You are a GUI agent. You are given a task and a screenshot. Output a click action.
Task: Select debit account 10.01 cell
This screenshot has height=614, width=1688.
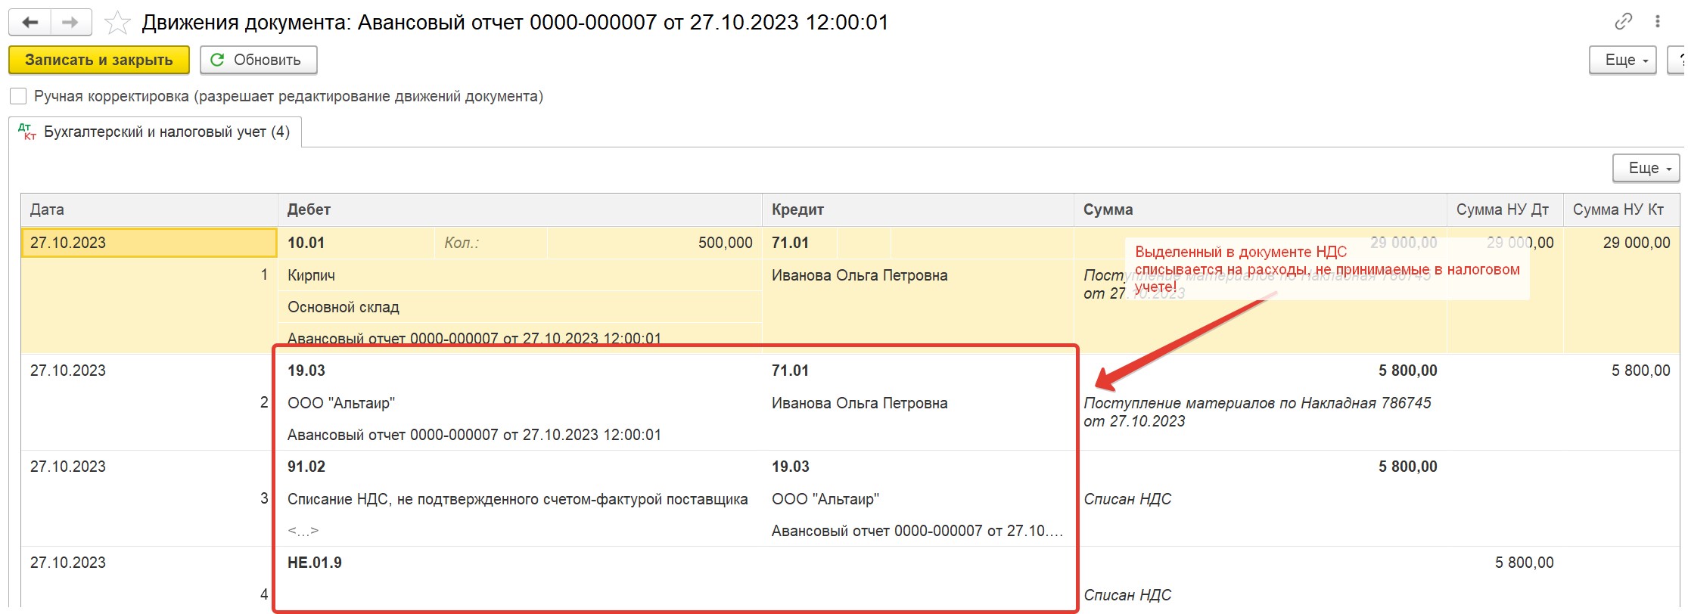[356, 243]
